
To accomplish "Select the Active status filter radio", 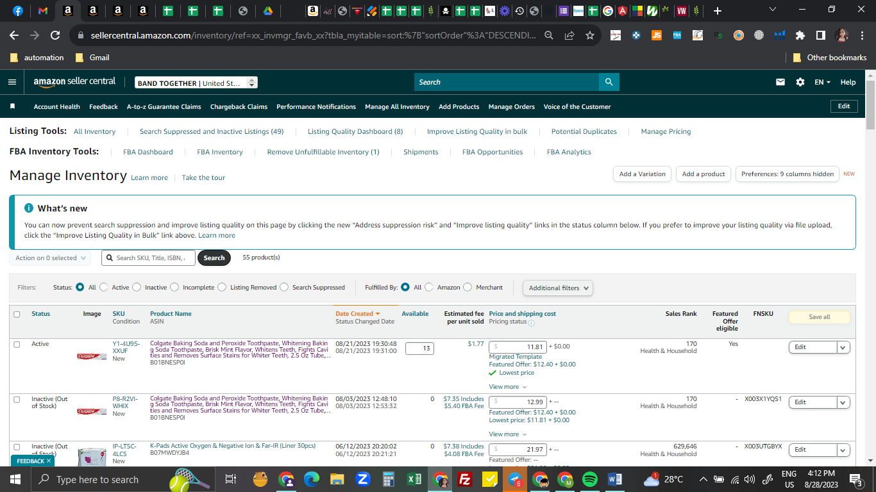I will [104, 287].
